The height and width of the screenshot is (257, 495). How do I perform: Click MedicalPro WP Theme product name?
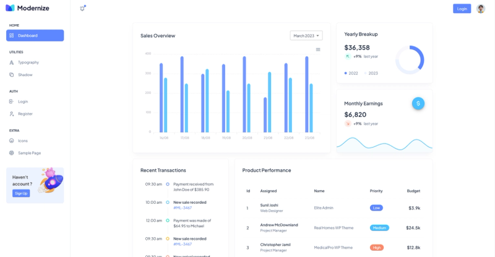[334, 248]
